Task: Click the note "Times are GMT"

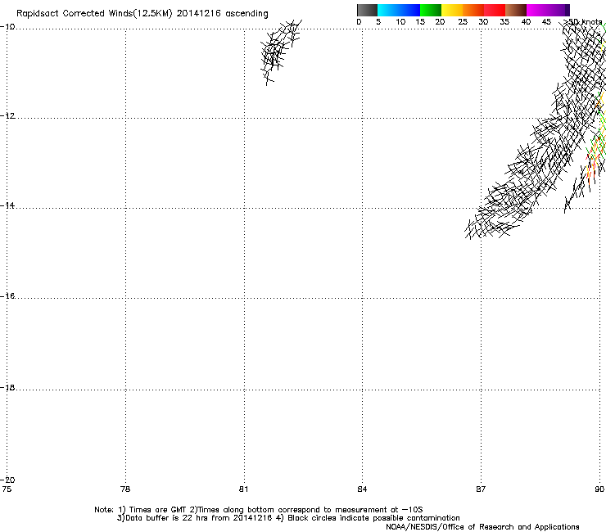Action: tap(152, 510)
